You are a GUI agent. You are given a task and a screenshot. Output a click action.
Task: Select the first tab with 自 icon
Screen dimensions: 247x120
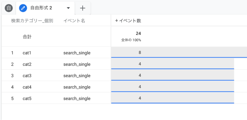point(9,8)
